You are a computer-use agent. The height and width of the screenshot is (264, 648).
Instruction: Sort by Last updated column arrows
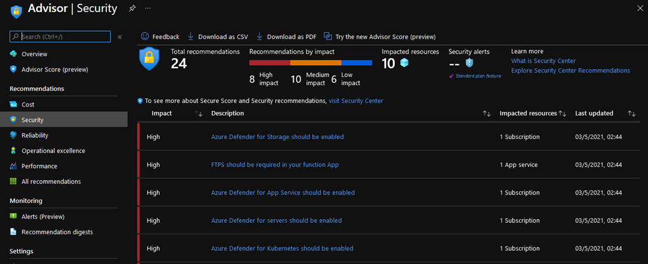[631, 114]
